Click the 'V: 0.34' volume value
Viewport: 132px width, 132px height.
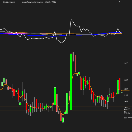(127, 113)
